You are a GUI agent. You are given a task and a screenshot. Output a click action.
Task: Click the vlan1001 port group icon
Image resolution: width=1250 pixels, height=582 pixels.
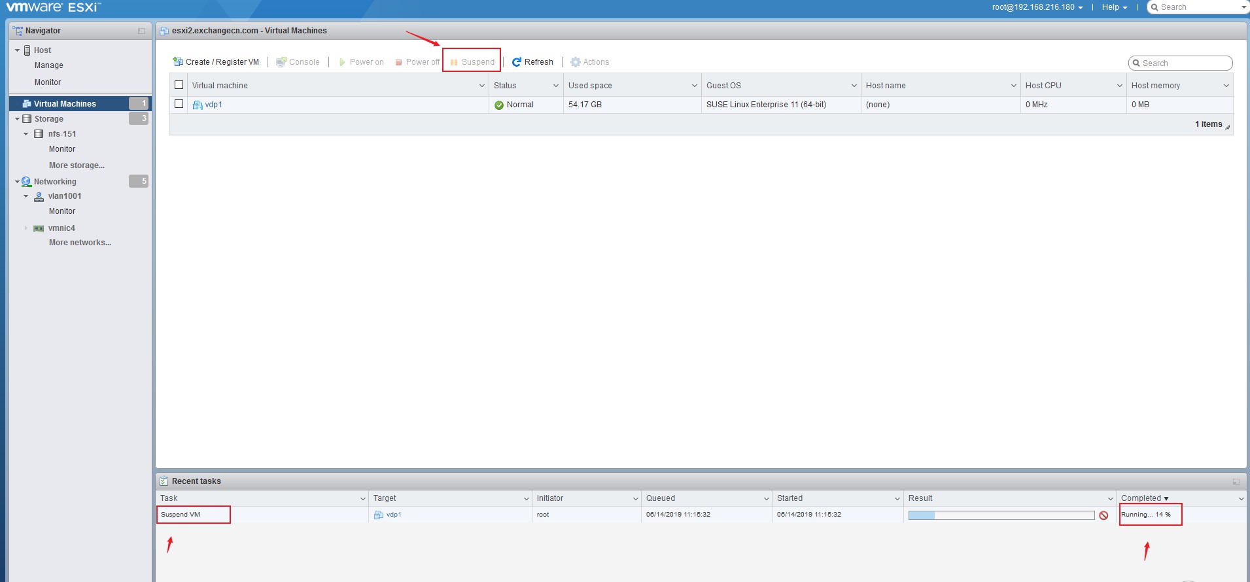39,196
